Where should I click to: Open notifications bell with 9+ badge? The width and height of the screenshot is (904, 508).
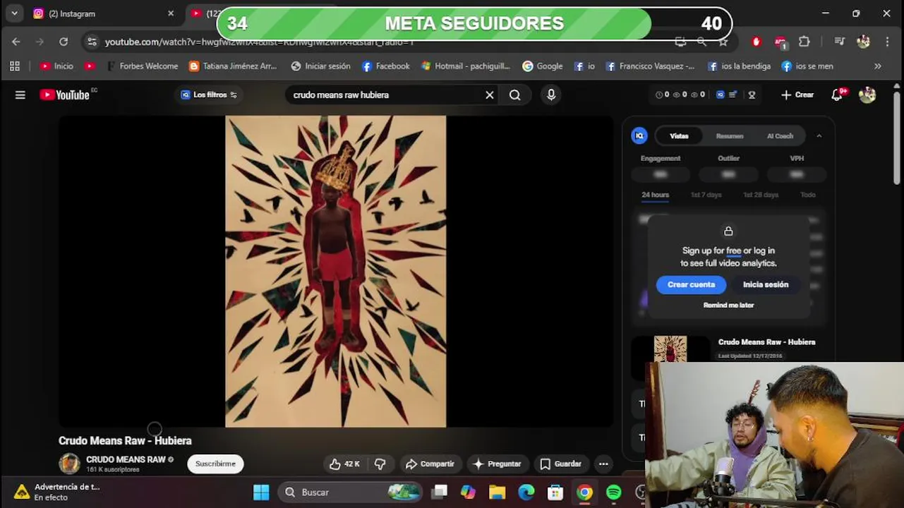click(x=838, y=95)
